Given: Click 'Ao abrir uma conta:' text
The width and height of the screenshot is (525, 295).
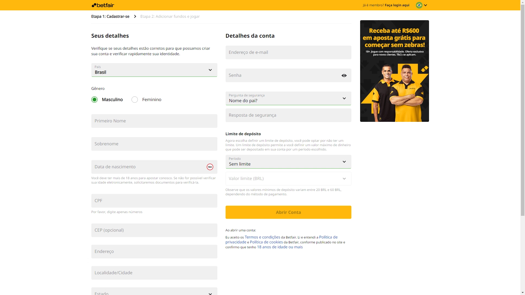Looking at the screenshot, I should pyautogui.click(x=241, y=230).
